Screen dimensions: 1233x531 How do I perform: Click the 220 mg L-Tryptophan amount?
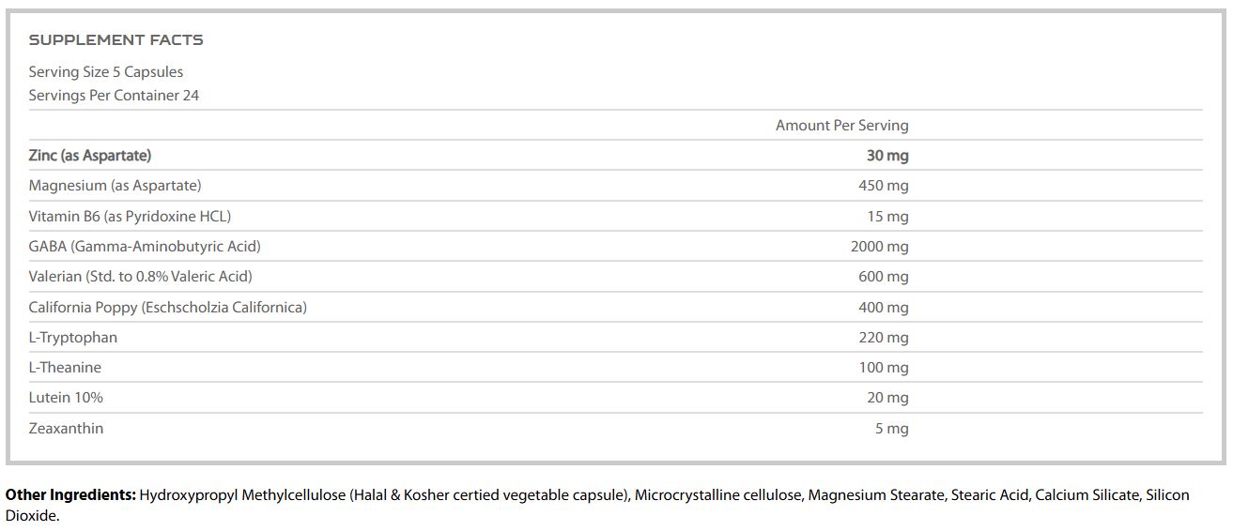pyautogui.click(x=883, y=338)
